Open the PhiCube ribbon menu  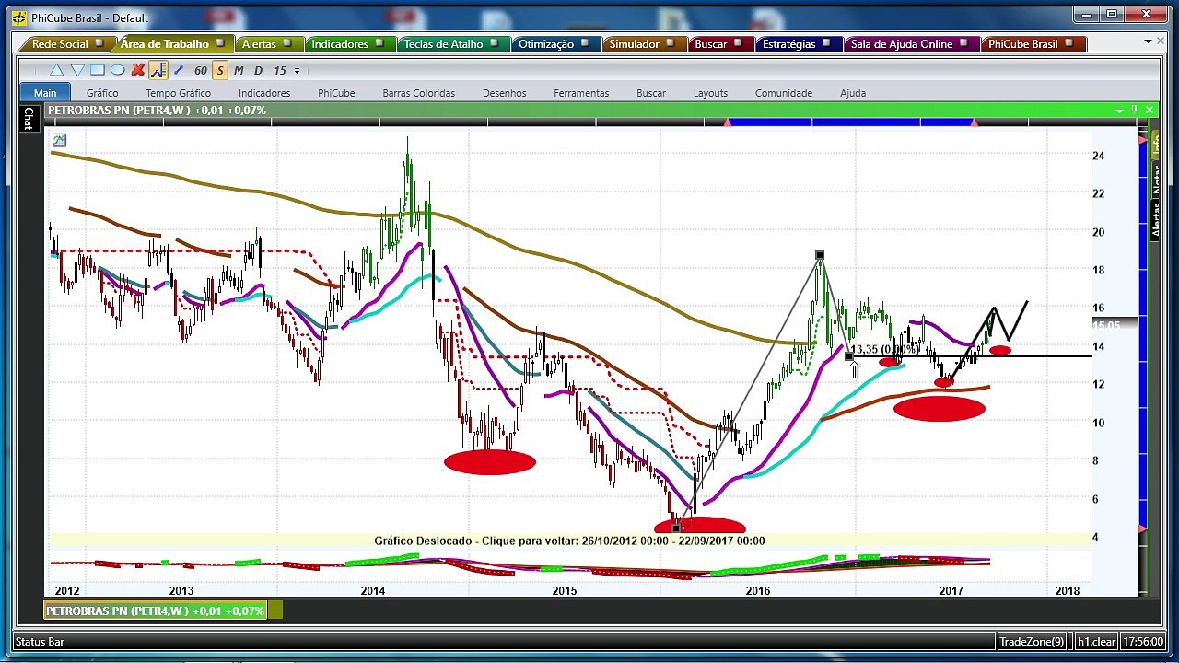[336, 93]
